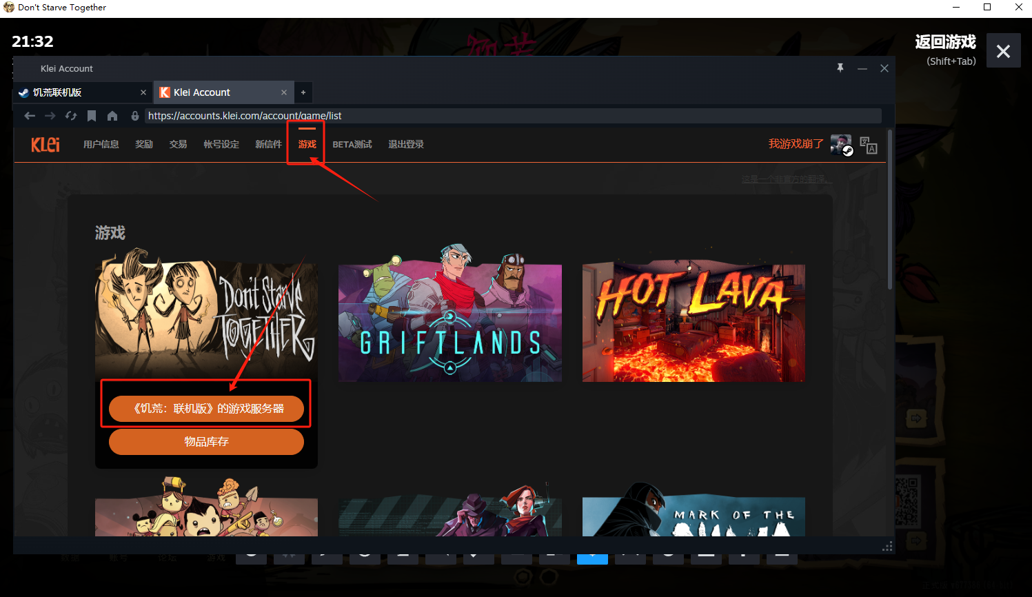Screen dimensions: 1032x597
Task: Select the Hot Lava game thumbnail
Action: pyautogui.click(x=694, y=321)
